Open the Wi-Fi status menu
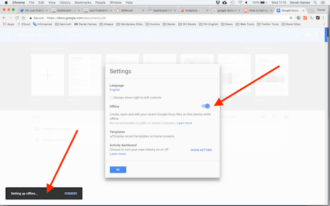The width and height of the screenshot is (330, 206). point(240,3)
